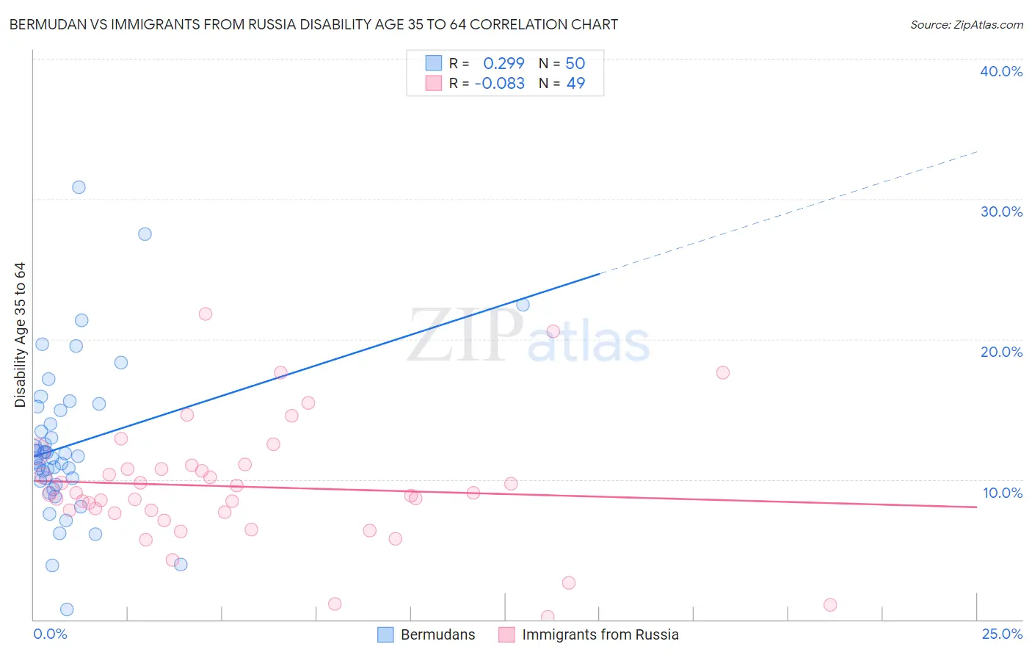Click the blue Bermudans legend swatch at bottom
1032x655 pixels.
coord(385,634)
